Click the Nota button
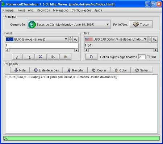Screen dimensions: 163x144 (x=20, y=70)
